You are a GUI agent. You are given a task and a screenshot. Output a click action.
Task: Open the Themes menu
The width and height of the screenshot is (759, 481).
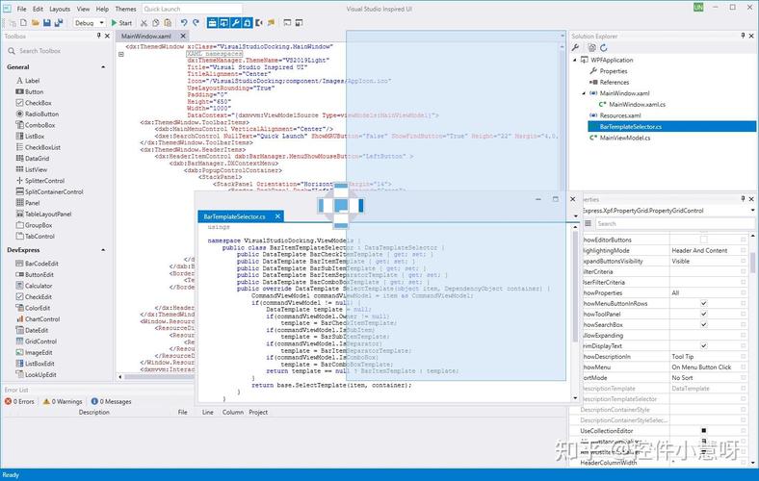coord(125,9)
